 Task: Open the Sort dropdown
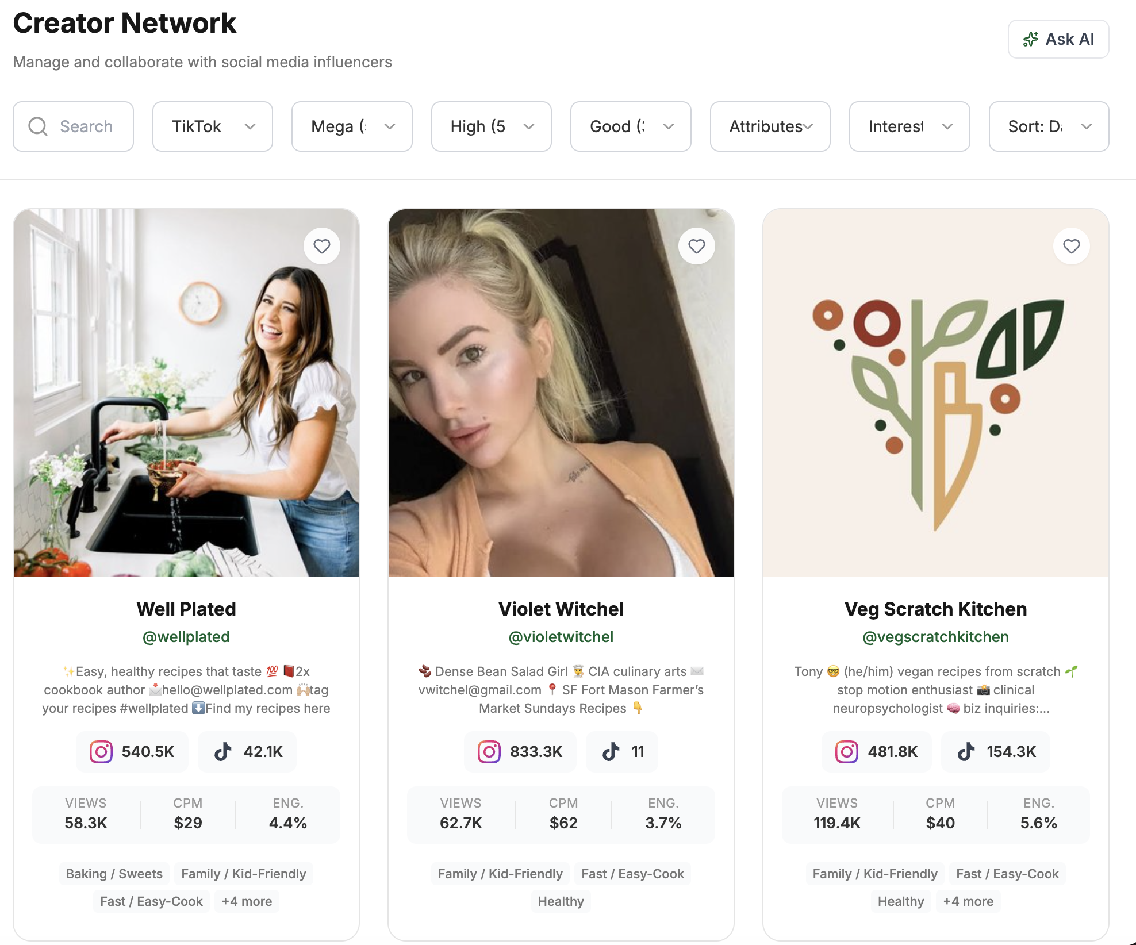point(1049,126)
